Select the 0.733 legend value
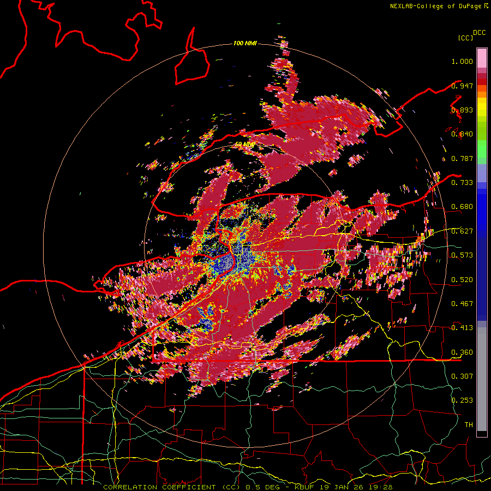The image size is (491, 491). 462,183
